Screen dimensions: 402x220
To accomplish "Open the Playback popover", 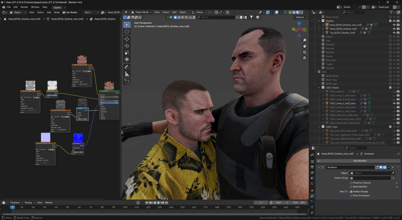I will tap(16, 203).
